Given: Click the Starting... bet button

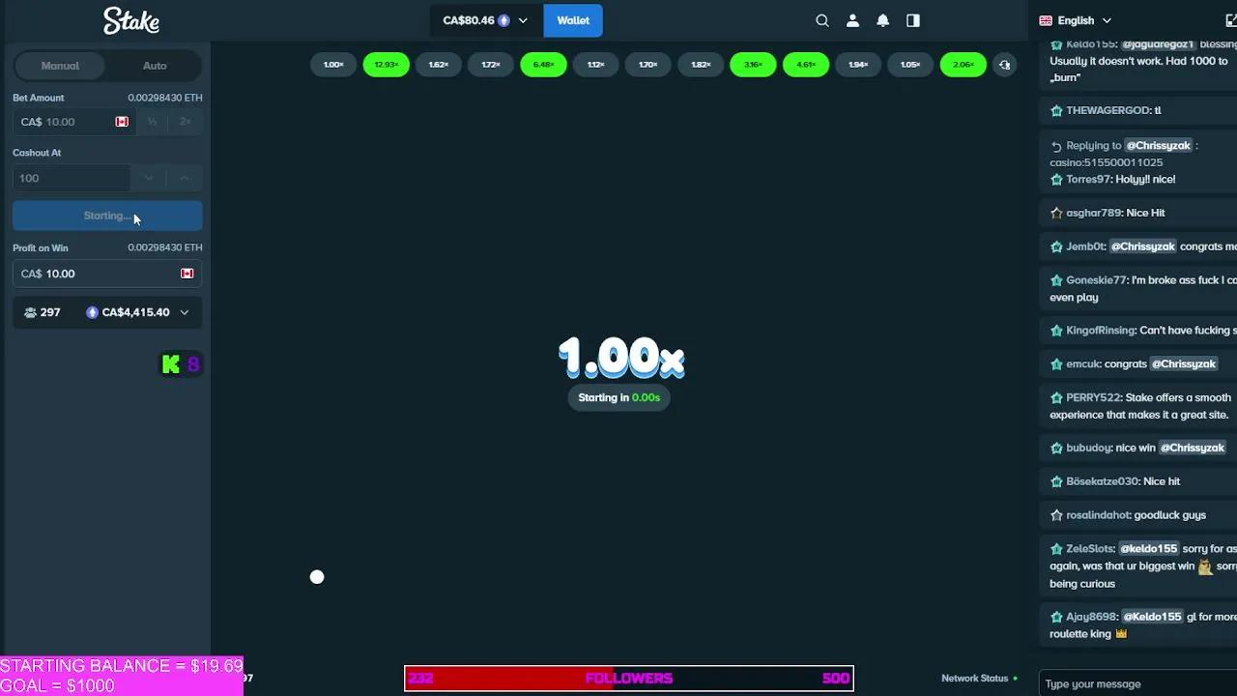Looking at the screenshot, I should (107, 216).
